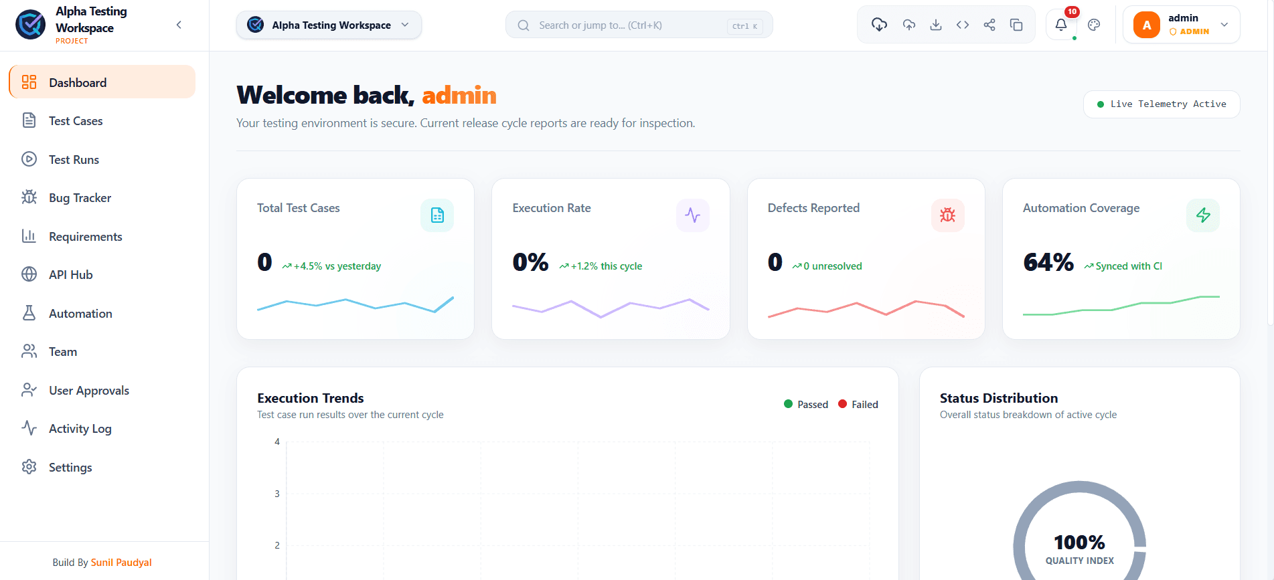Open Test Runs from the sidebar
Screen dimensions: 1274x580
(102, 159)
